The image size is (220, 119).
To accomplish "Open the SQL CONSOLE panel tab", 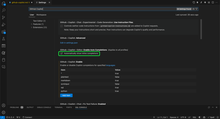I will 81,107.
